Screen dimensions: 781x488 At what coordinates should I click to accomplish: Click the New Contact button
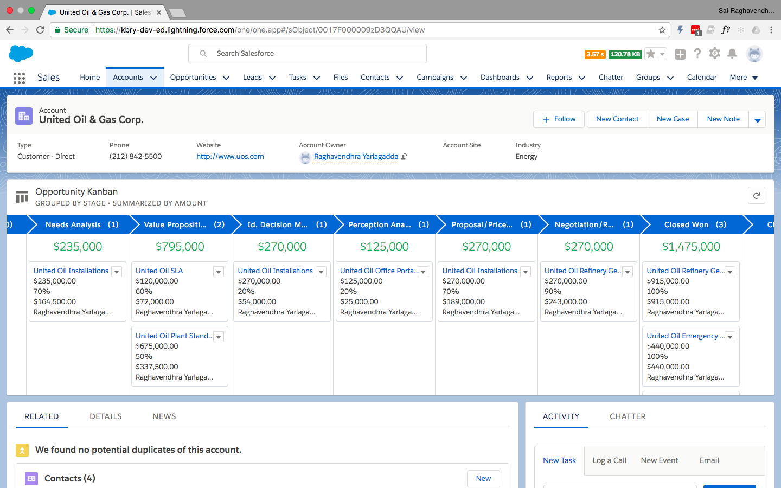(x=617, y=119)
